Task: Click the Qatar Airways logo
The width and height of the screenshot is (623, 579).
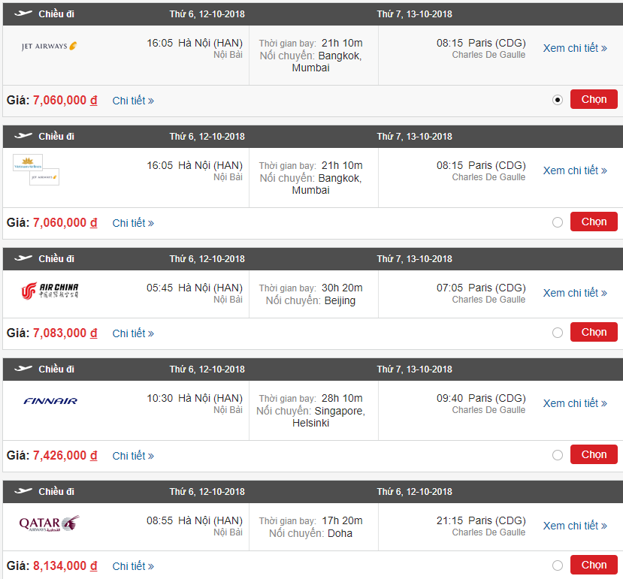Action: (50, 523)
